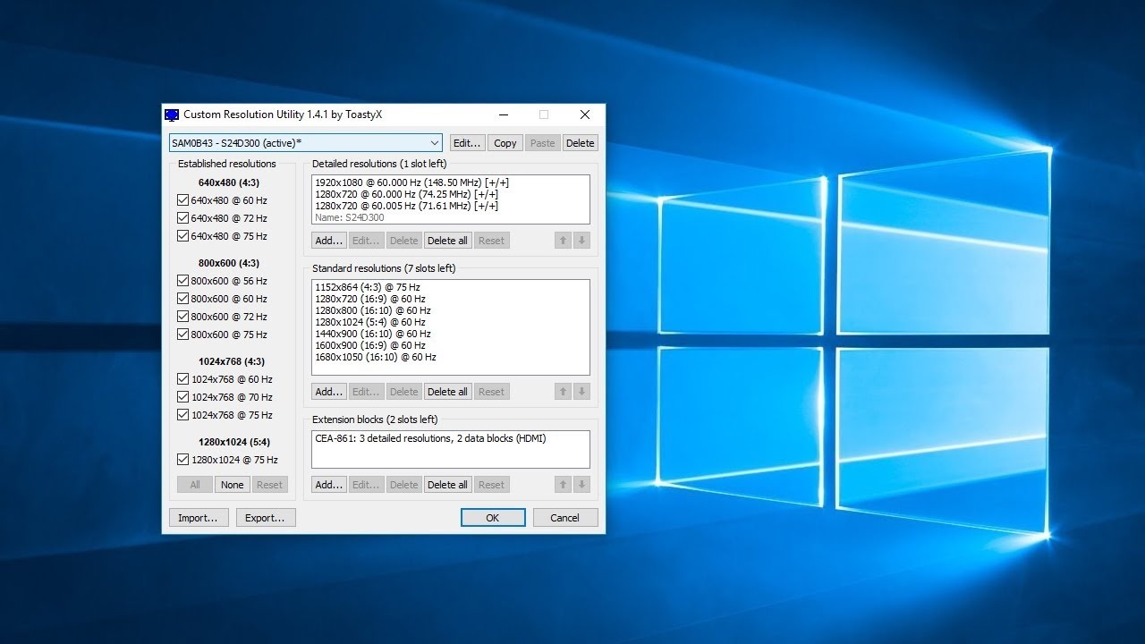Click the down arrow in Extension blocks

point(581,485)
